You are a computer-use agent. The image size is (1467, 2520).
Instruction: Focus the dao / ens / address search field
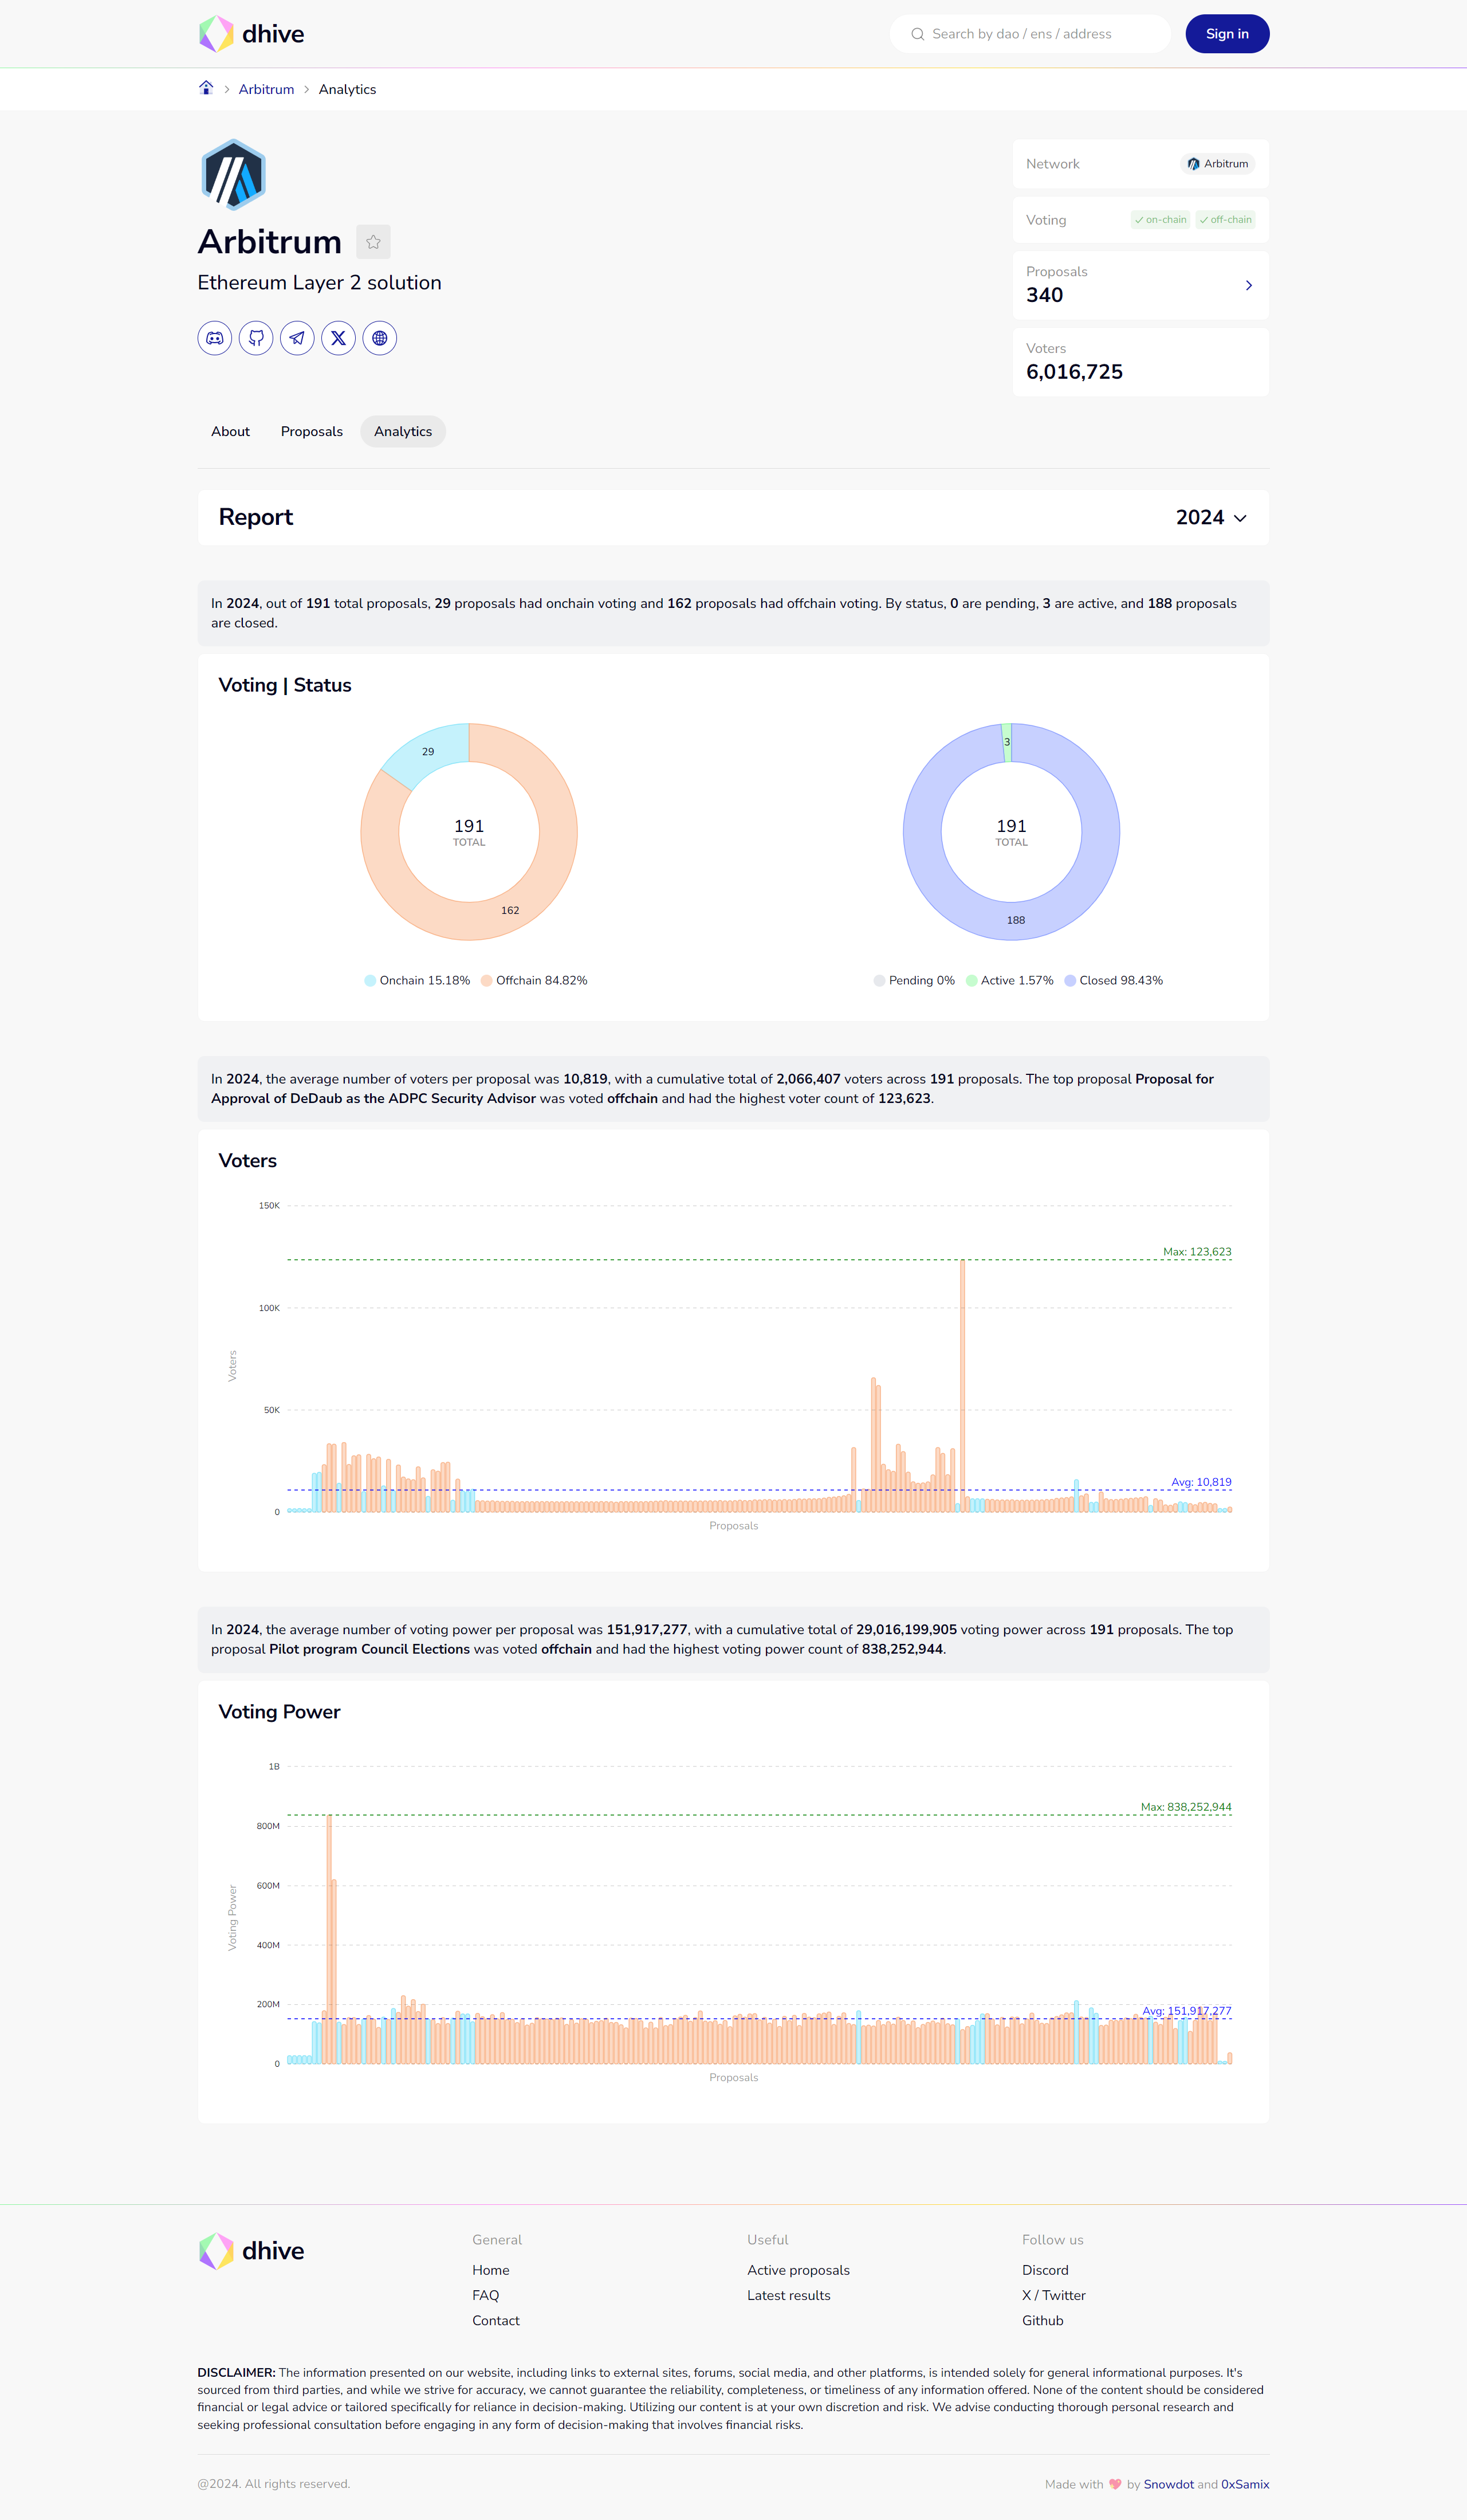coord(1030,34)
